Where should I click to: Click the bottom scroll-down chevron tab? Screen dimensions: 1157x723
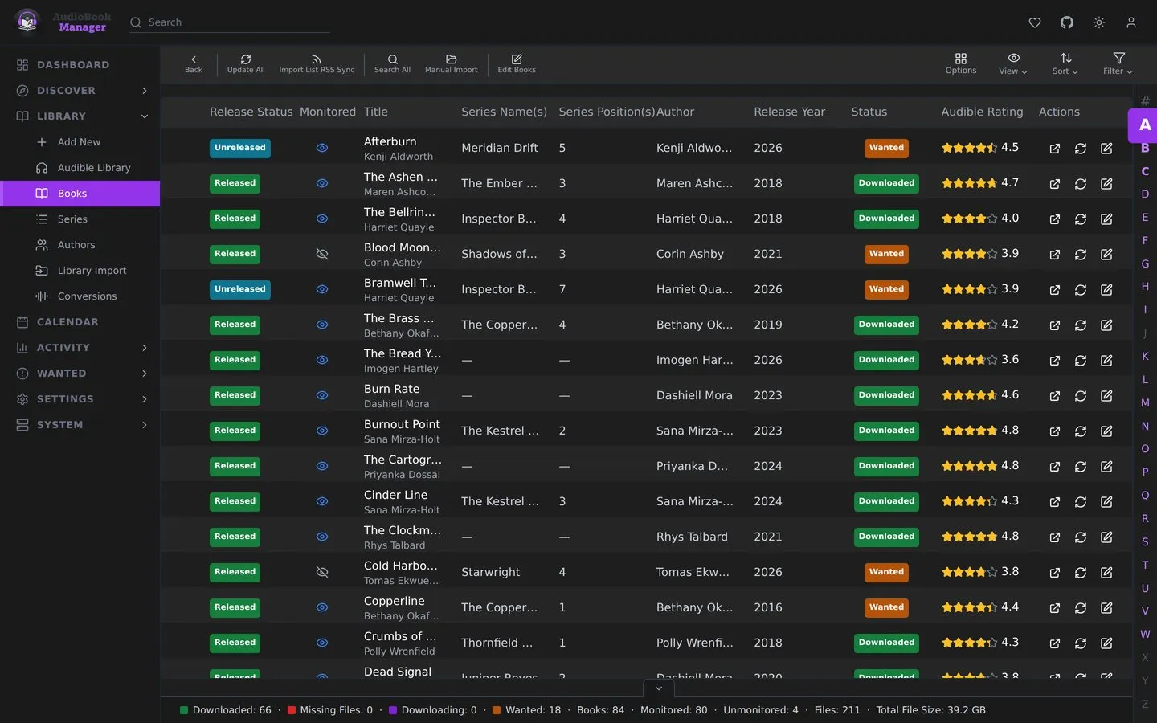[658, 688]
